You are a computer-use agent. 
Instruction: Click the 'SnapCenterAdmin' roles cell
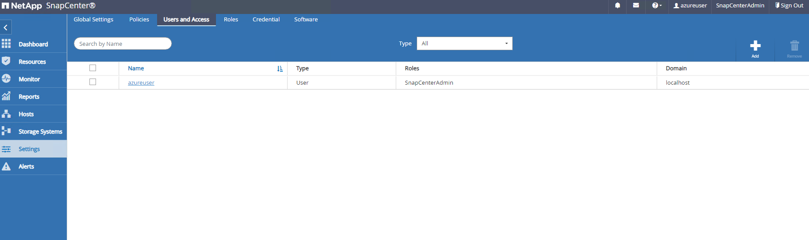(429, 82)
